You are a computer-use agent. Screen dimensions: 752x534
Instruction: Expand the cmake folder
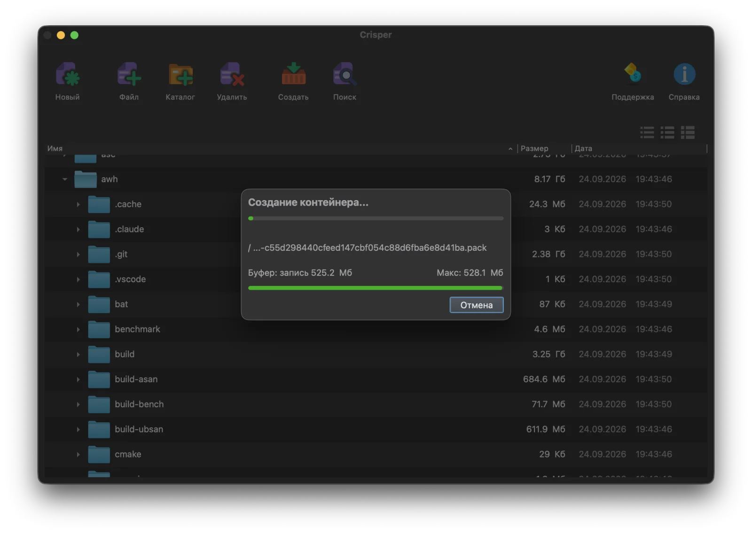(78, 454)
